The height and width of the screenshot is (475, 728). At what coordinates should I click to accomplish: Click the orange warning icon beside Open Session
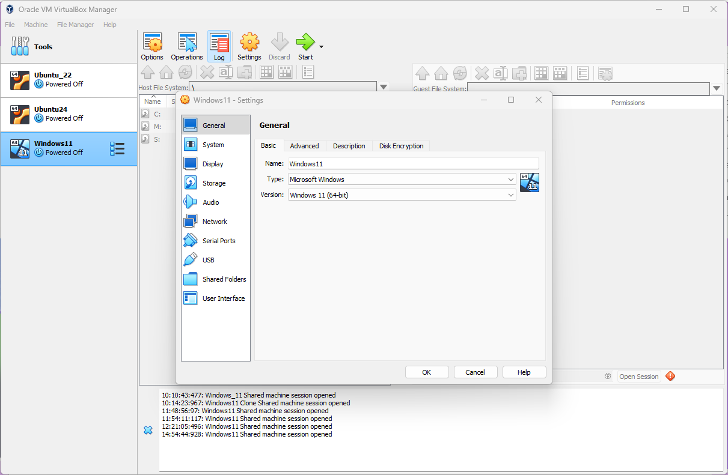click(x=670, y=376)
